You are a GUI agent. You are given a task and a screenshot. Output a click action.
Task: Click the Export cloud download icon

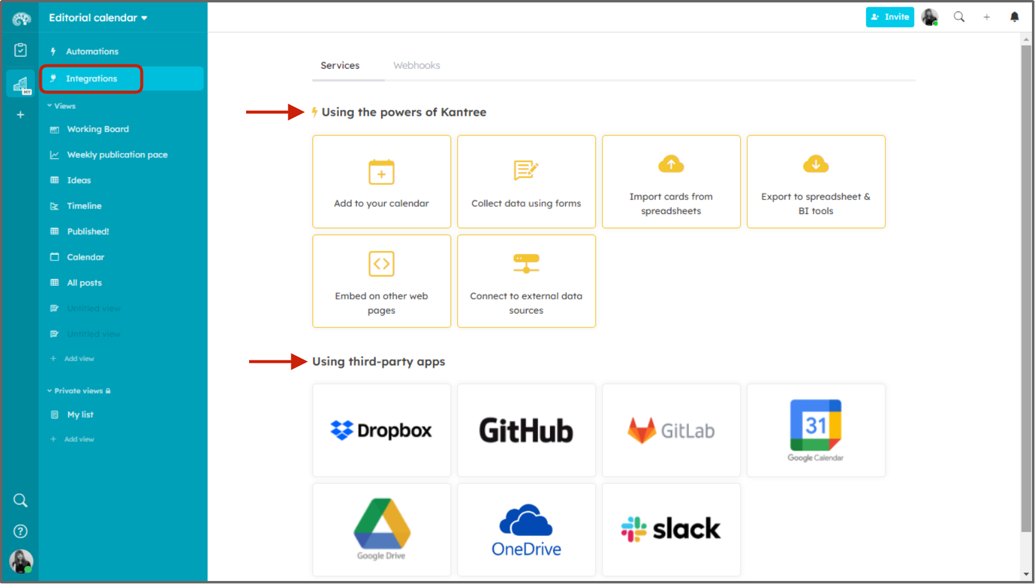tap(815, 164)
